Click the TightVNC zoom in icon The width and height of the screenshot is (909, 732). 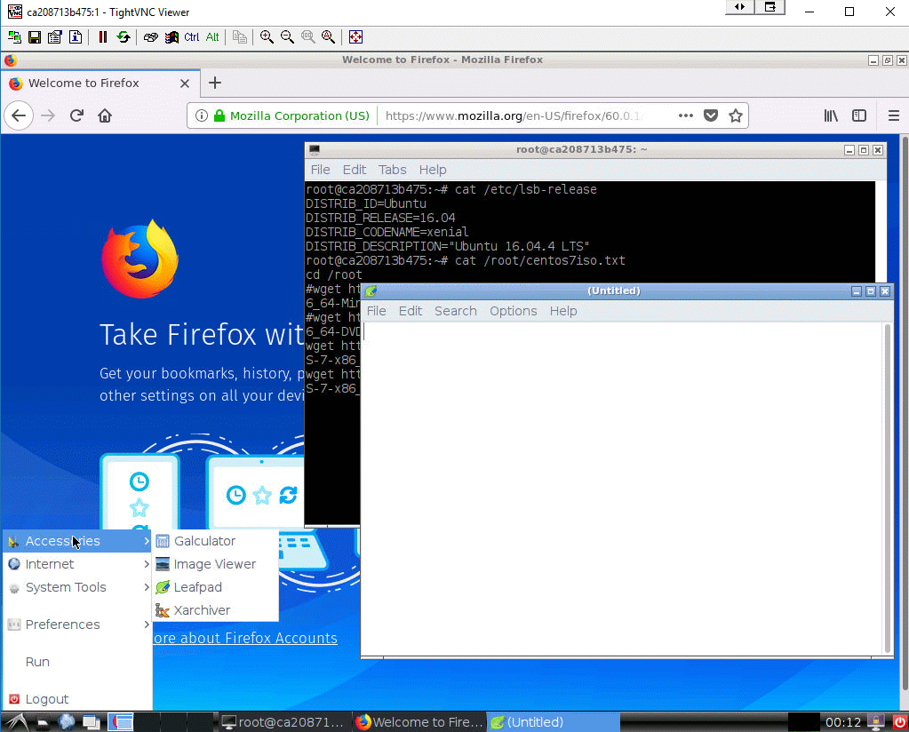267,37
